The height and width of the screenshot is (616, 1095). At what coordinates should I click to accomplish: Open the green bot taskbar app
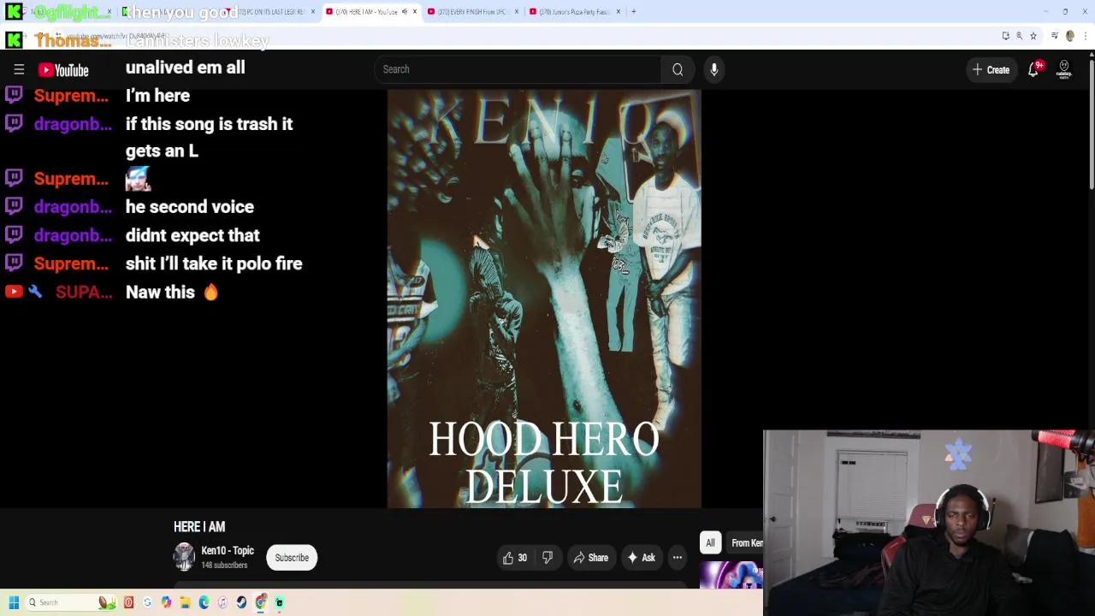point(279,602)
